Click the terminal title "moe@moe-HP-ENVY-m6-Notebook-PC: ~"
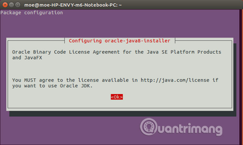Screen dimensions: 243x145 pos(73,5)
